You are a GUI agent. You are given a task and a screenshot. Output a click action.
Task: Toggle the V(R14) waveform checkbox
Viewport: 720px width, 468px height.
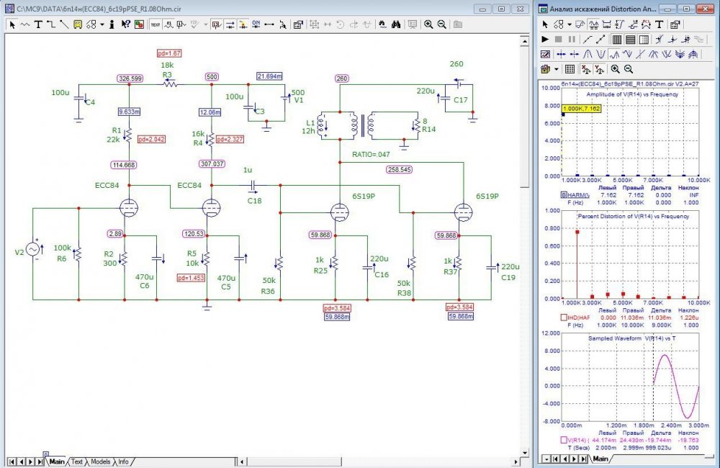[x=564, y=440]
